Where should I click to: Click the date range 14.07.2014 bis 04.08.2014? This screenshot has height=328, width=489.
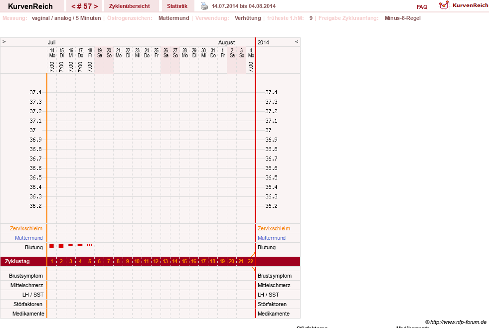[244, 6]
